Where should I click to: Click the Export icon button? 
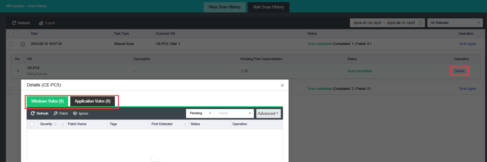tap(47, 23)
